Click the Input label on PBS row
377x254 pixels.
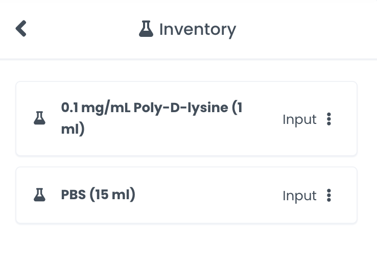299,195
